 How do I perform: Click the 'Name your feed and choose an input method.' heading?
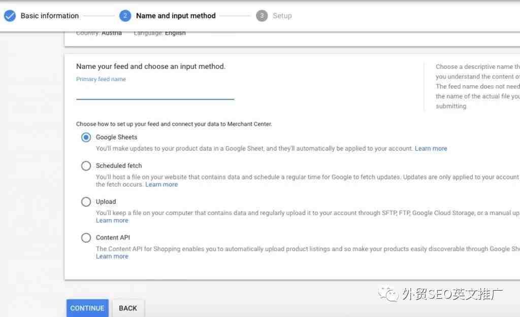150,66
